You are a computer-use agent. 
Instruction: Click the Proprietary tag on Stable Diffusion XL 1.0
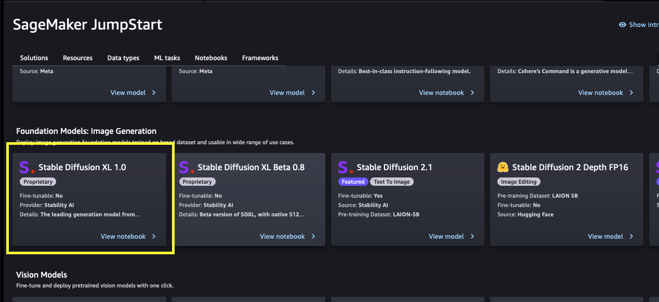38,182
